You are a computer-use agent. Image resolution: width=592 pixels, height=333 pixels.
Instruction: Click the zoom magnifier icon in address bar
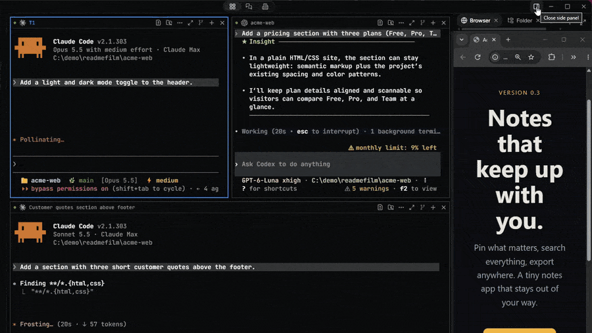(518, 57)
